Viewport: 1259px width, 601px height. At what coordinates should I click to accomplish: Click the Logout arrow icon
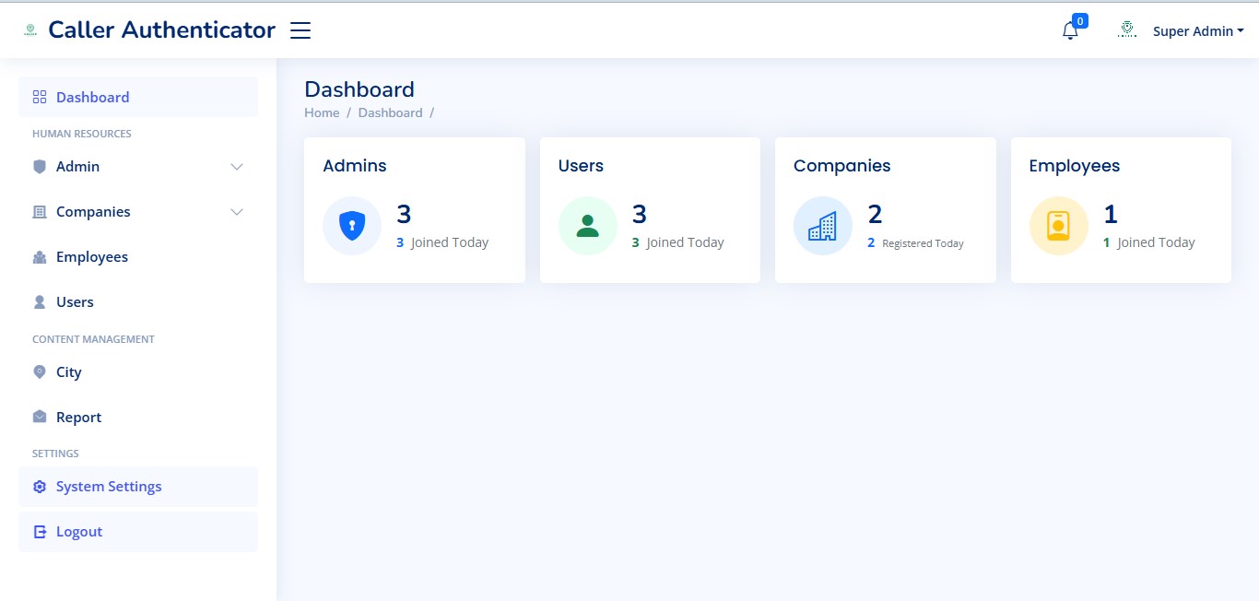(x=40, y=532)
